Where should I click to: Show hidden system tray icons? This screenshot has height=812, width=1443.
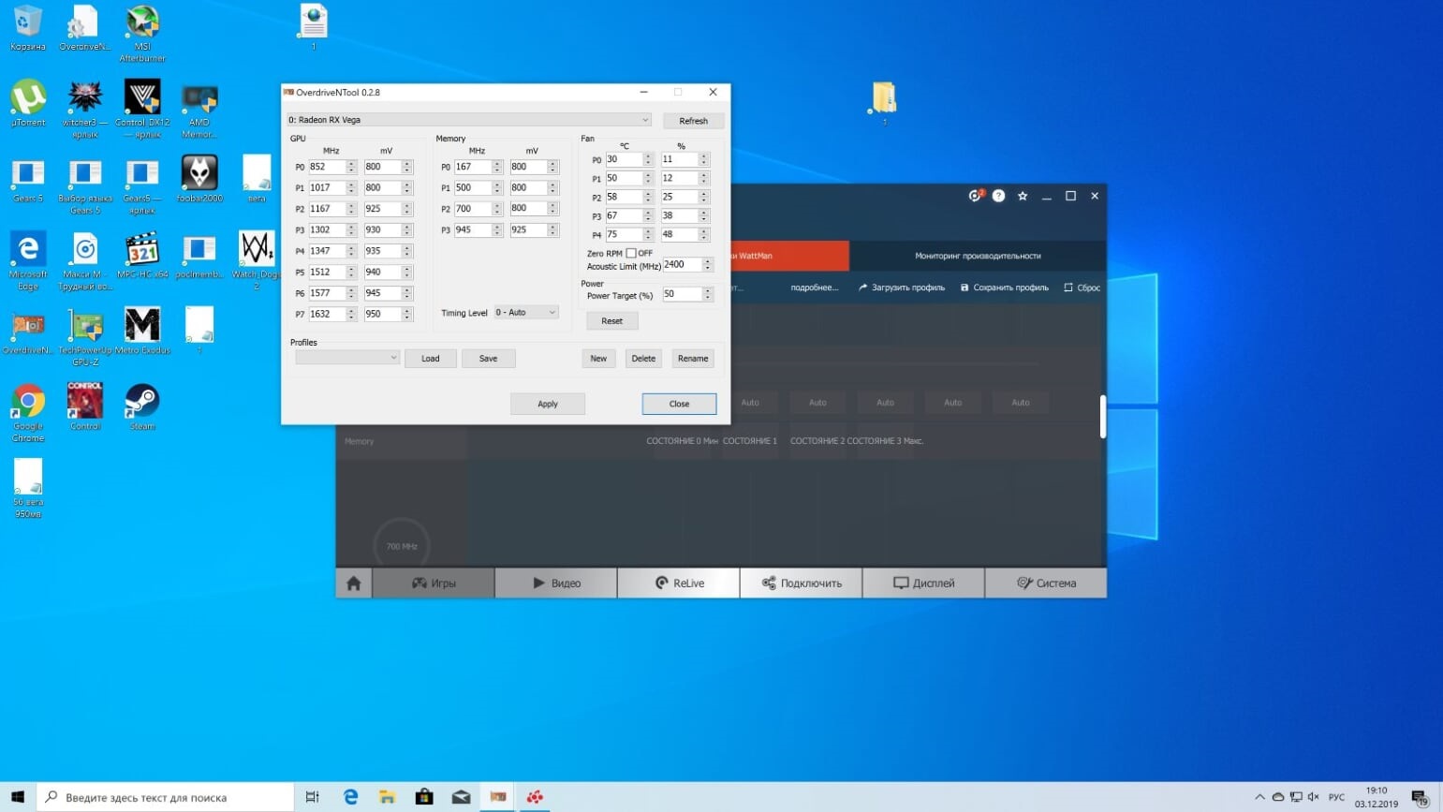pyautogui.click(x=1259, y=797)
